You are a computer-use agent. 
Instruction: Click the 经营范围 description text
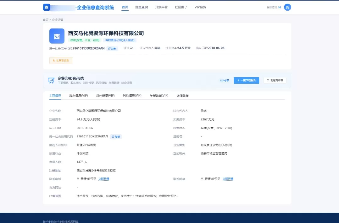pyautogui.click(x=128, y=196)
